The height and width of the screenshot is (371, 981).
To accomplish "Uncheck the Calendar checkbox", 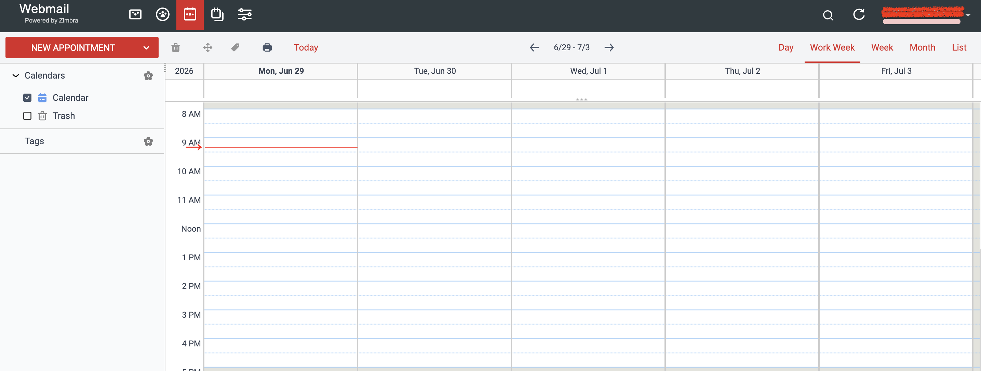I will (27, 98).
